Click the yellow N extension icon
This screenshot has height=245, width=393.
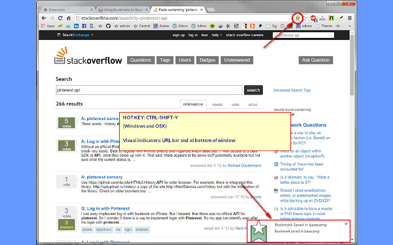(x=332, y=18)
